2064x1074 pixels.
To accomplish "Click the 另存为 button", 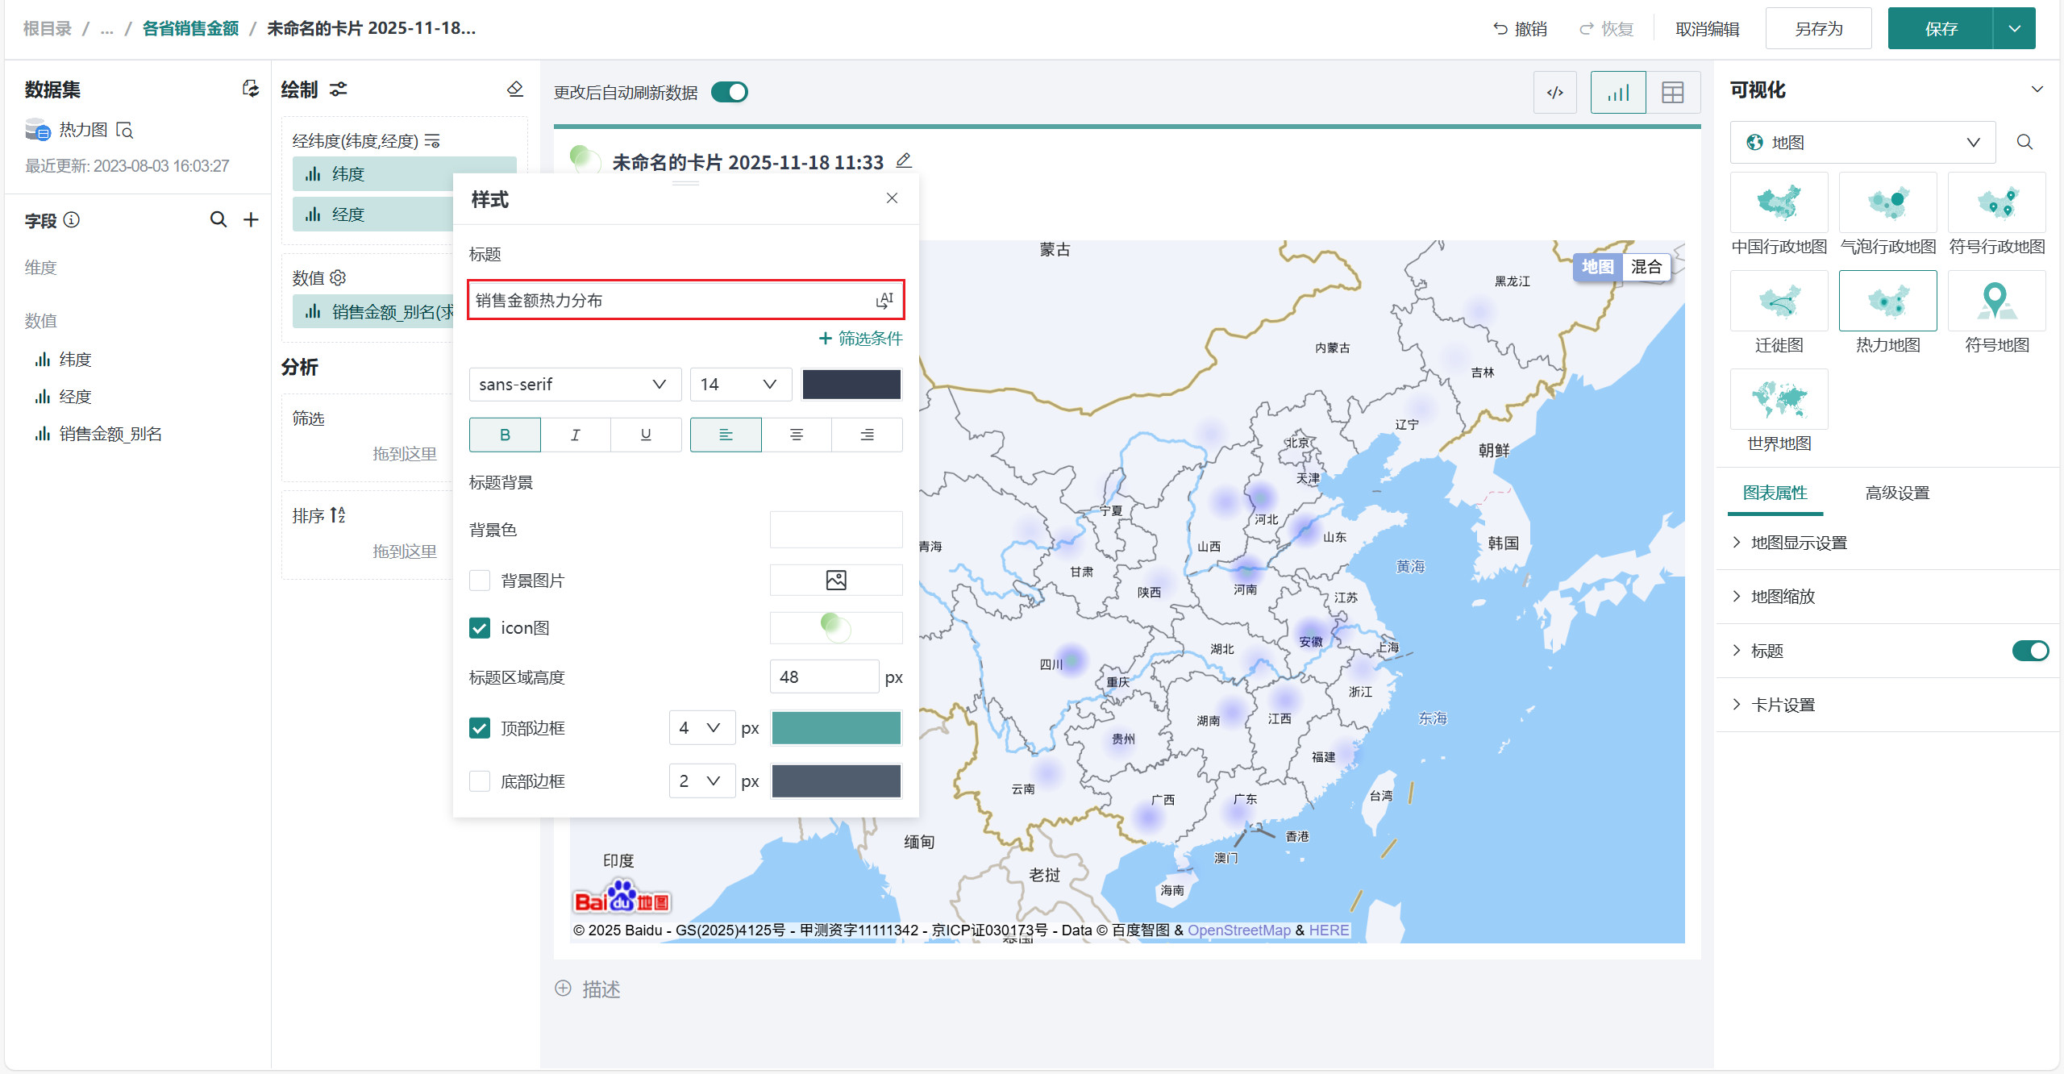I will click(x=1818, y=29).
